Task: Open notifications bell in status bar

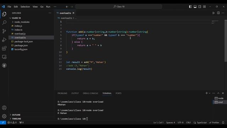Action: point(223,122)
